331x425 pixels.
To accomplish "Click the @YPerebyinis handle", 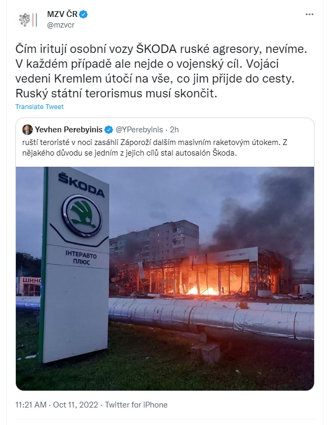I will click(139, 130).
